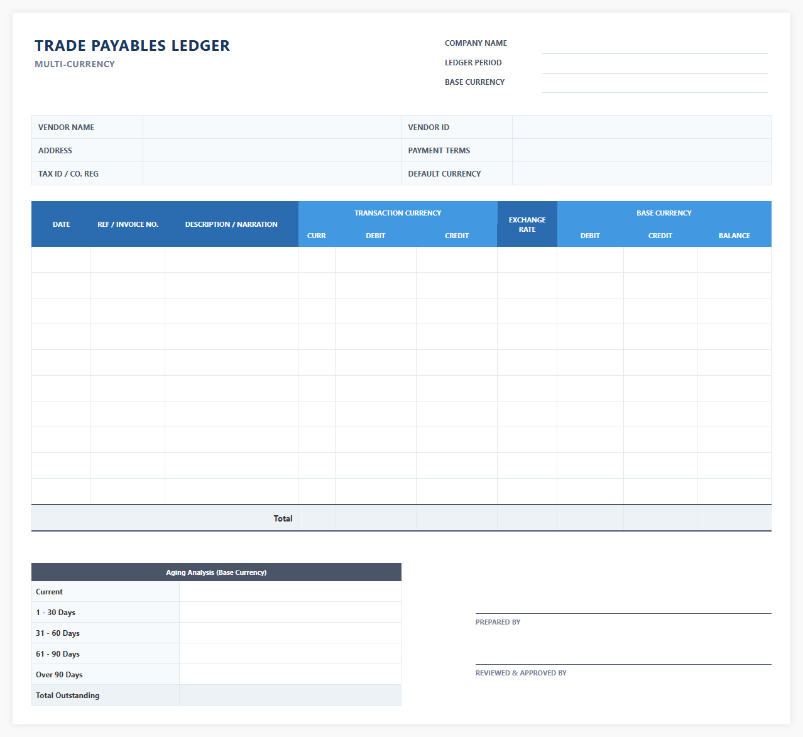Image resolution: width=803 pixels, height=737 pixels.
Task: Select the Payment Terms value field
Action: point(642,150)
